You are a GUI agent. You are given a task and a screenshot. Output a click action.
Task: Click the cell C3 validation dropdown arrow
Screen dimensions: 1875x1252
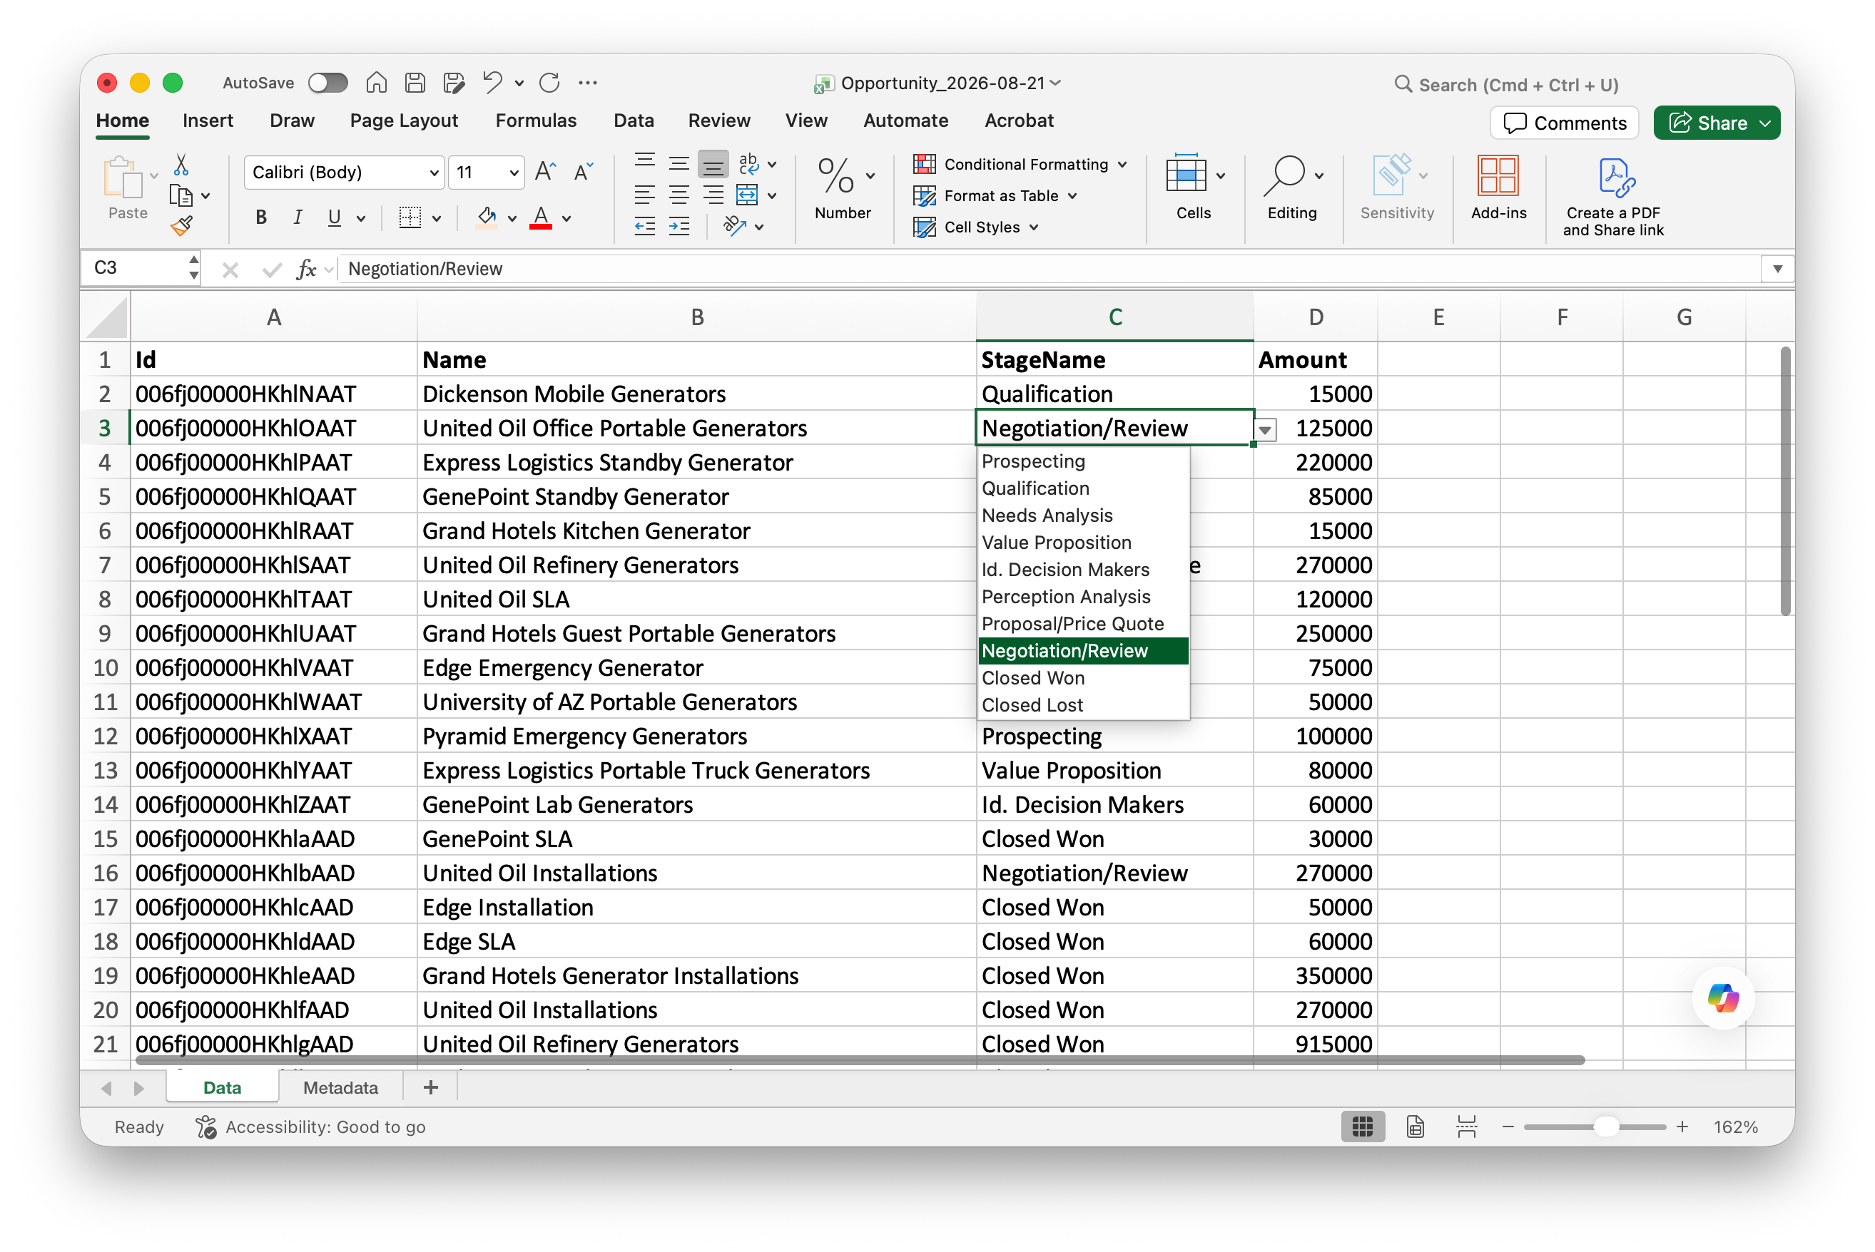point(1265,430)
